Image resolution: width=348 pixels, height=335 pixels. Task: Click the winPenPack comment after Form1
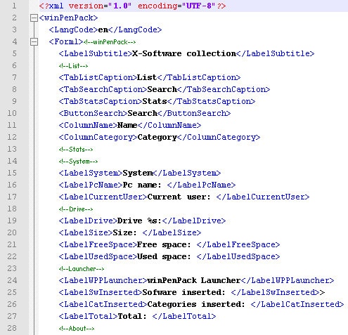click(x=110, y=42)
